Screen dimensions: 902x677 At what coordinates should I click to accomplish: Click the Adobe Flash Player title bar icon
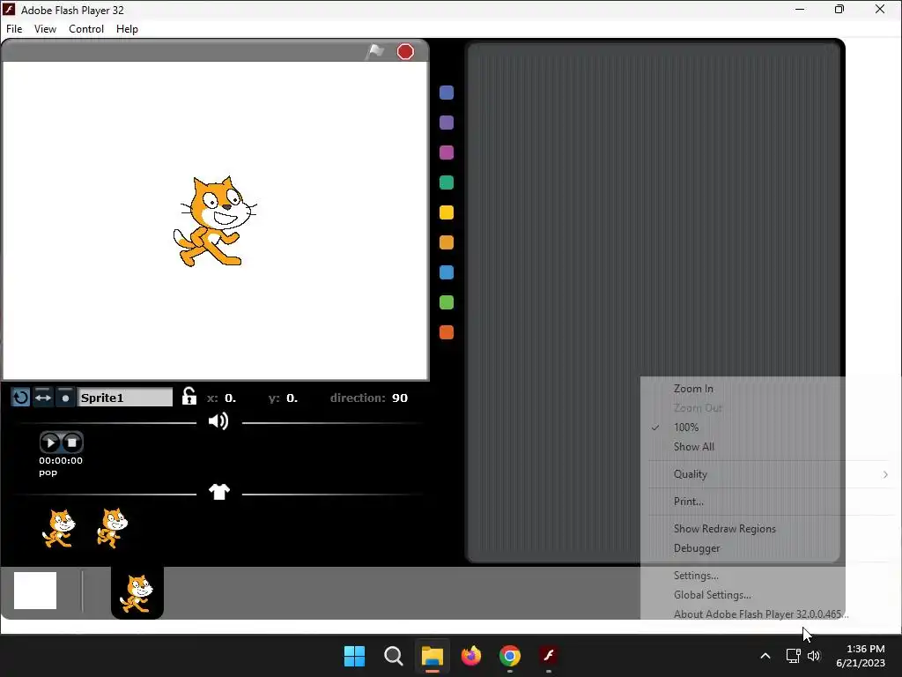coord(9,9)
